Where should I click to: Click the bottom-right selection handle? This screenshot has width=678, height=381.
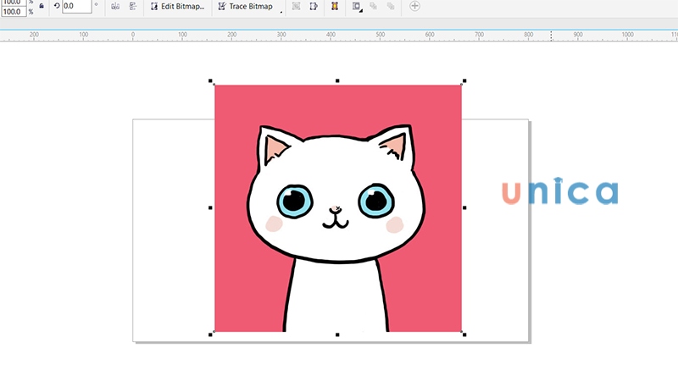tap(464, 334)
